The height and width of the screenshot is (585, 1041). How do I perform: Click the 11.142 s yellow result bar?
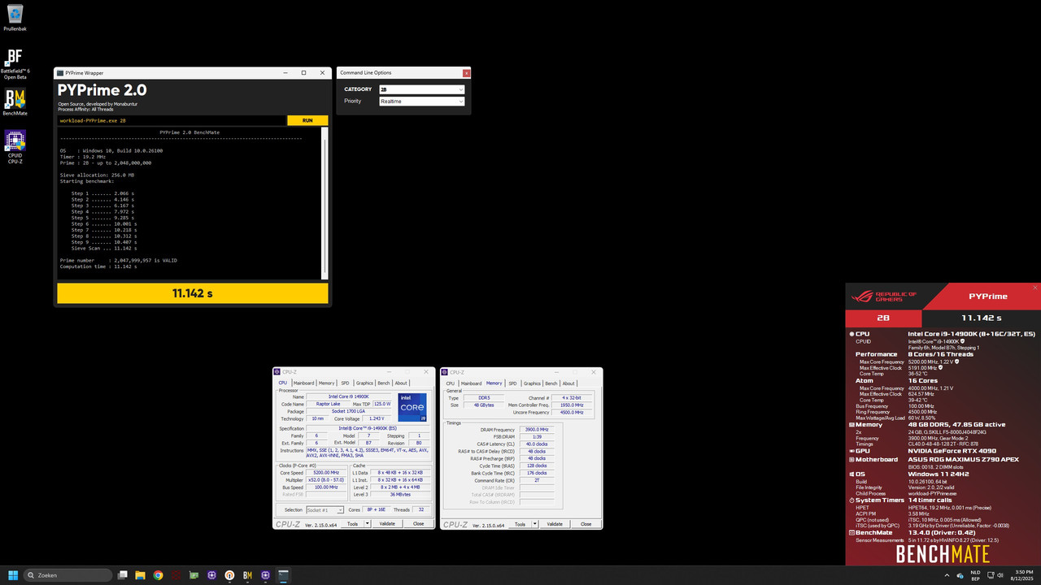click(193, 293)
